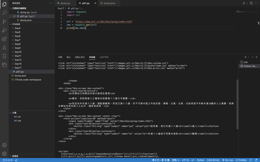Open the Manage settings gear
The height and width of the screenshot is (162, 260).
[x=4, y=154]
